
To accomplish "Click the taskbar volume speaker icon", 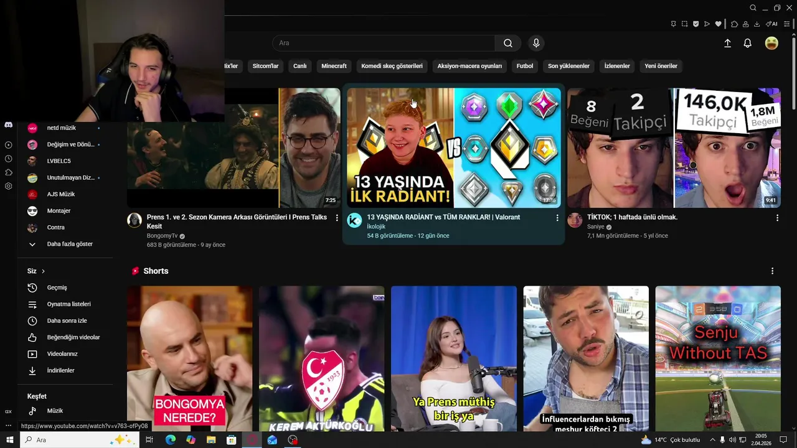I will (x=732, y=440).
